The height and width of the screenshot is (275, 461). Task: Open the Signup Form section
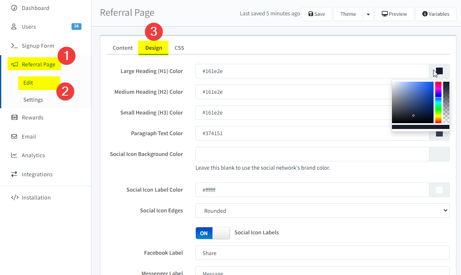tap(15, 46)
